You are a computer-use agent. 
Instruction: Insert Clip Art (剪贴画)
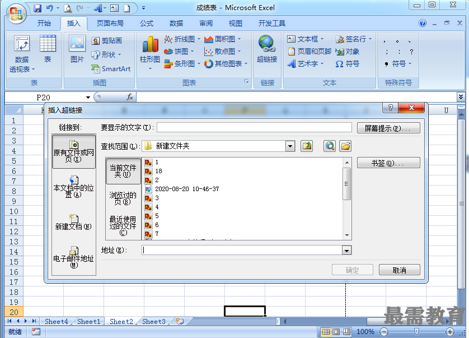[107, 41]
